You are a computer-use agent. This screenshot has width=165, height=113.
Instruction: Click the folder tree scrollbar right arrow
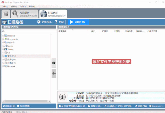pyautogui.click(x=49, y=101)
